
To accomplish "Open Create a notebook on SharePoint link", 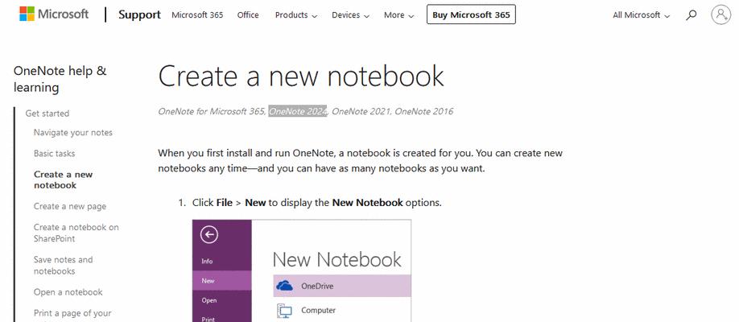I will coord(76,233).
